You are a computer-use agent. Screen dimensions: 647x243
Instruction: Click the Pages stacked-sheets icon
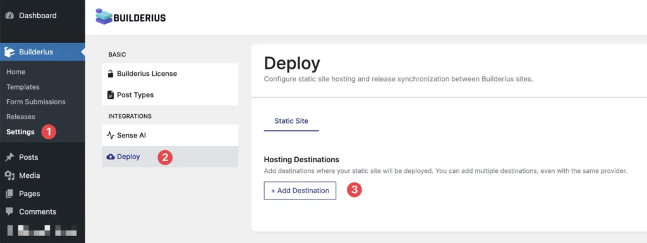click(x=9, y=194)
